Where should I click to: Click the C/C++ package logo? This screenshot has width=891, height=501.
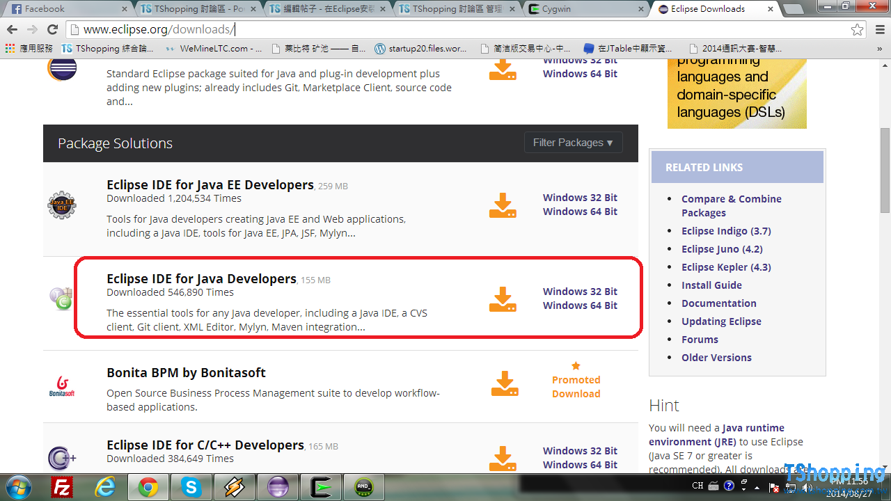pyautogui.click(x=62, y=458)
